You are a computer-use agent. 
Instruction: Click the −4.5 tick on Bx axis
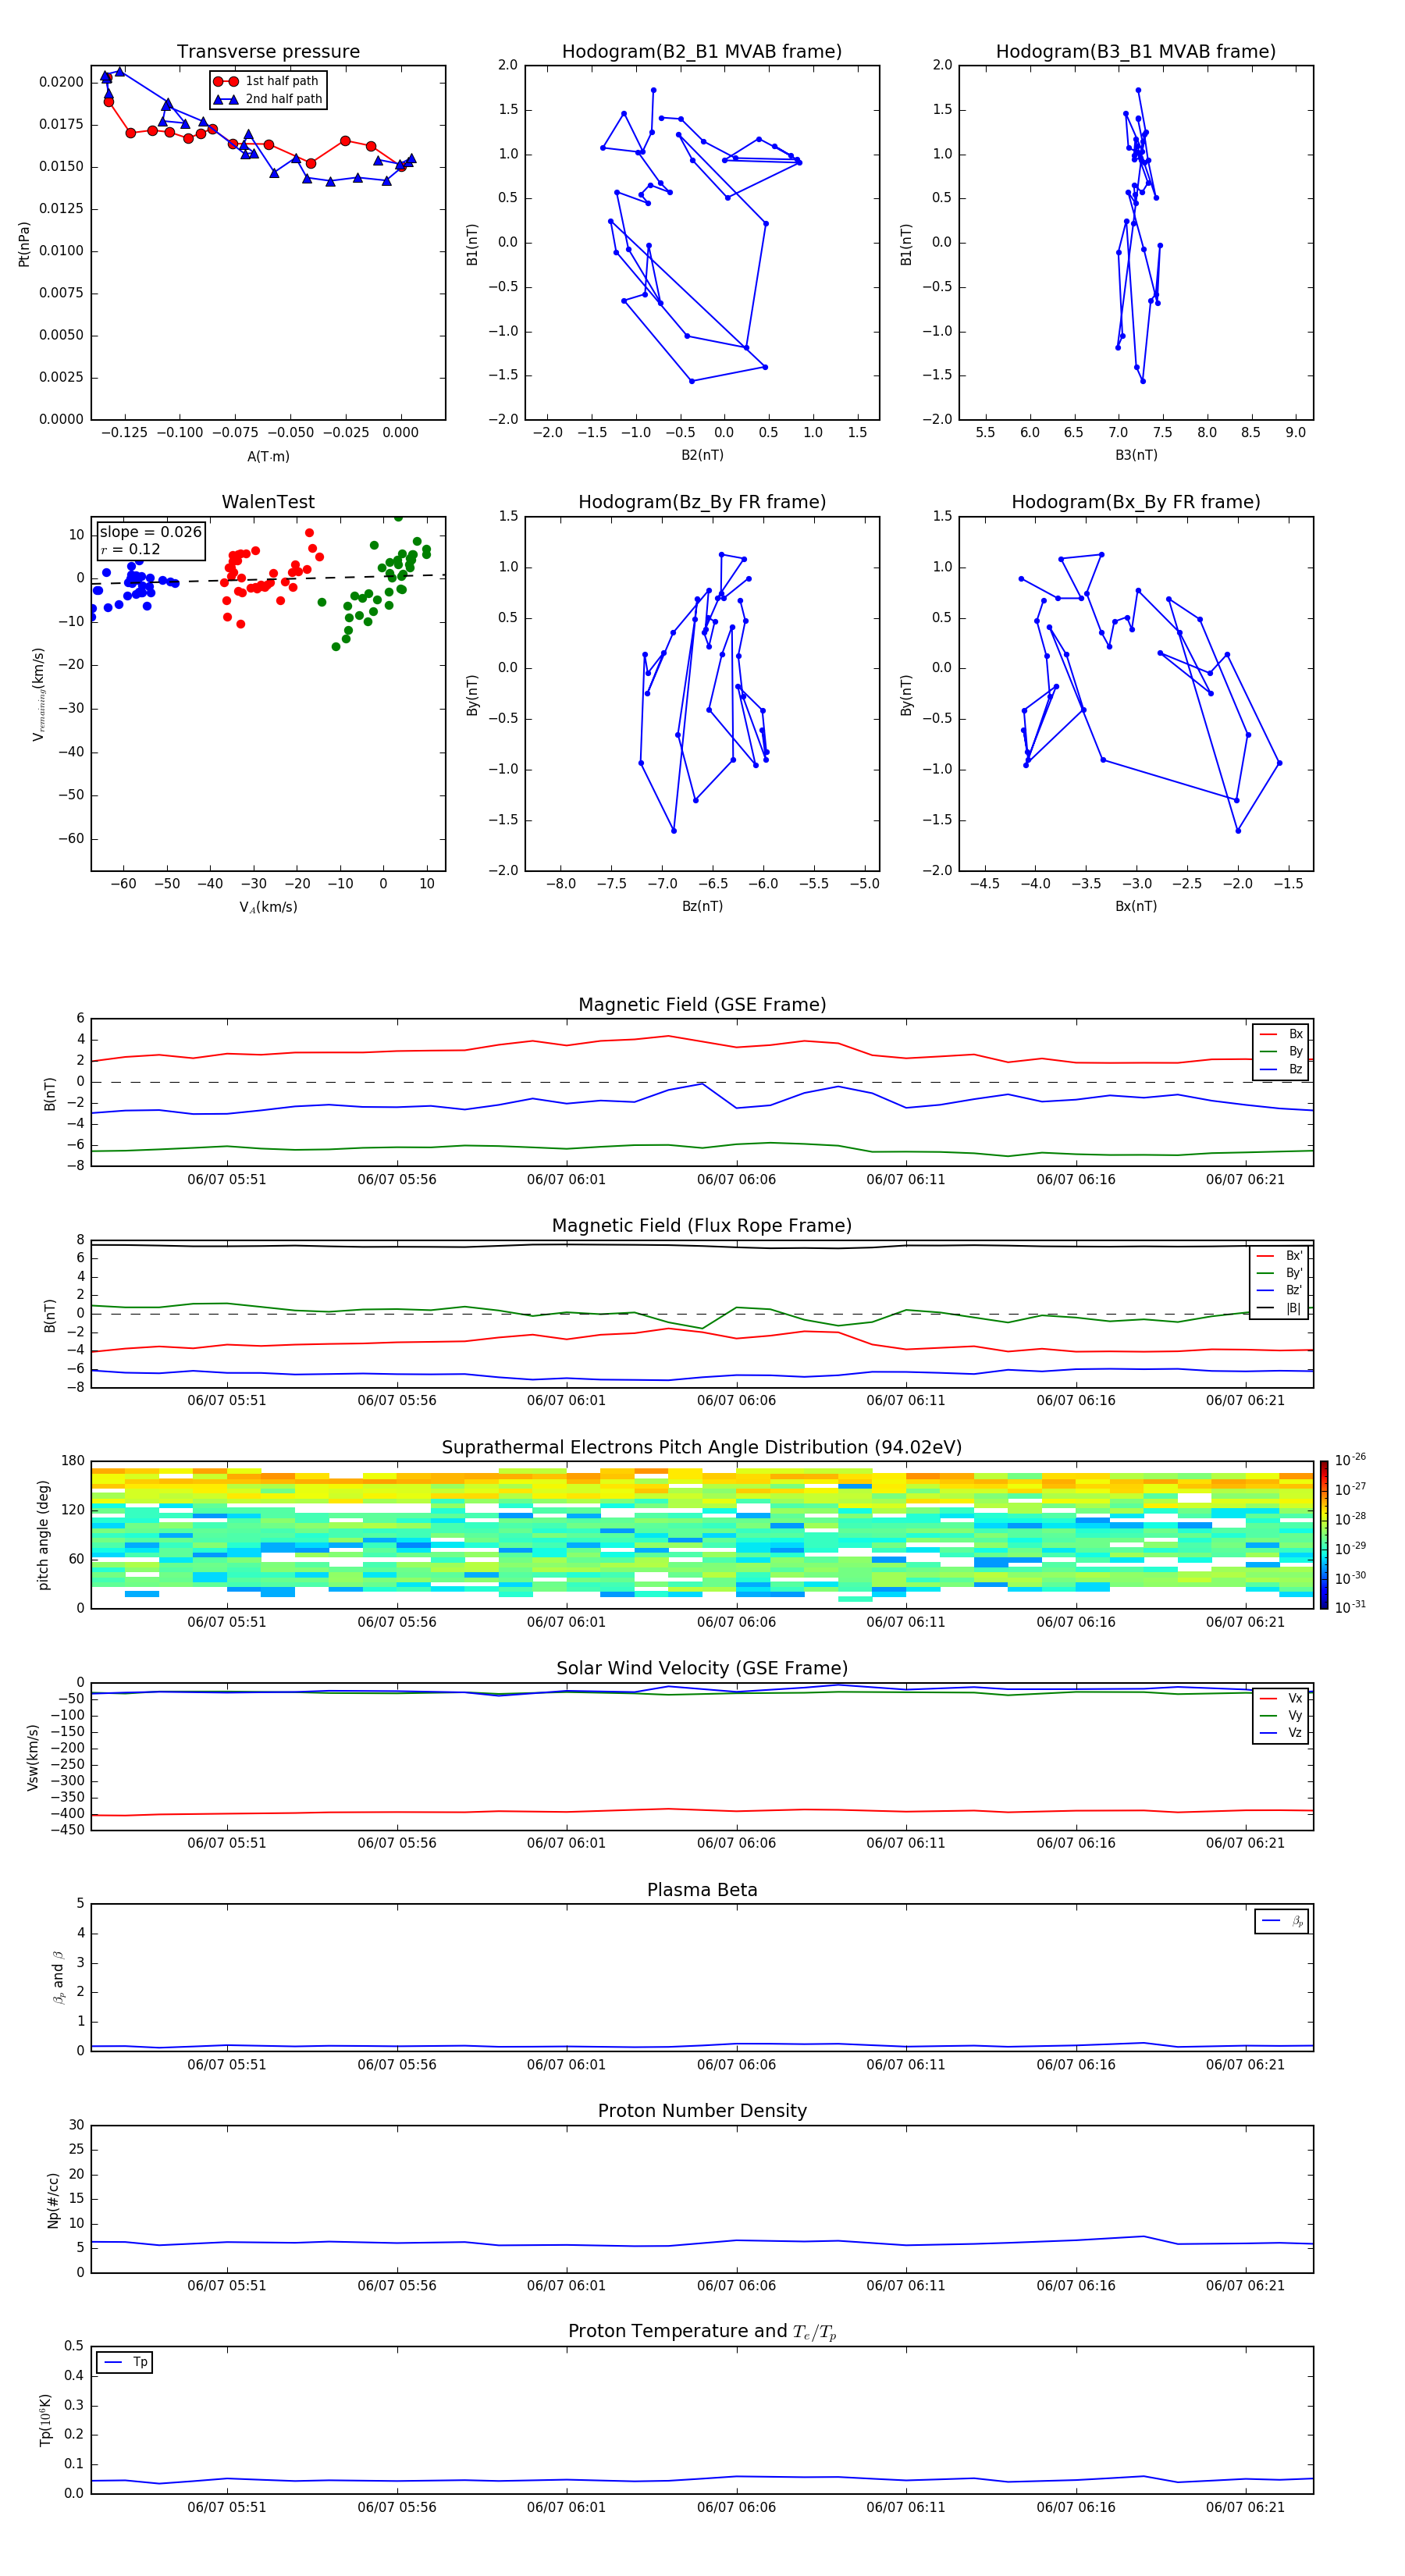point(984,884)
